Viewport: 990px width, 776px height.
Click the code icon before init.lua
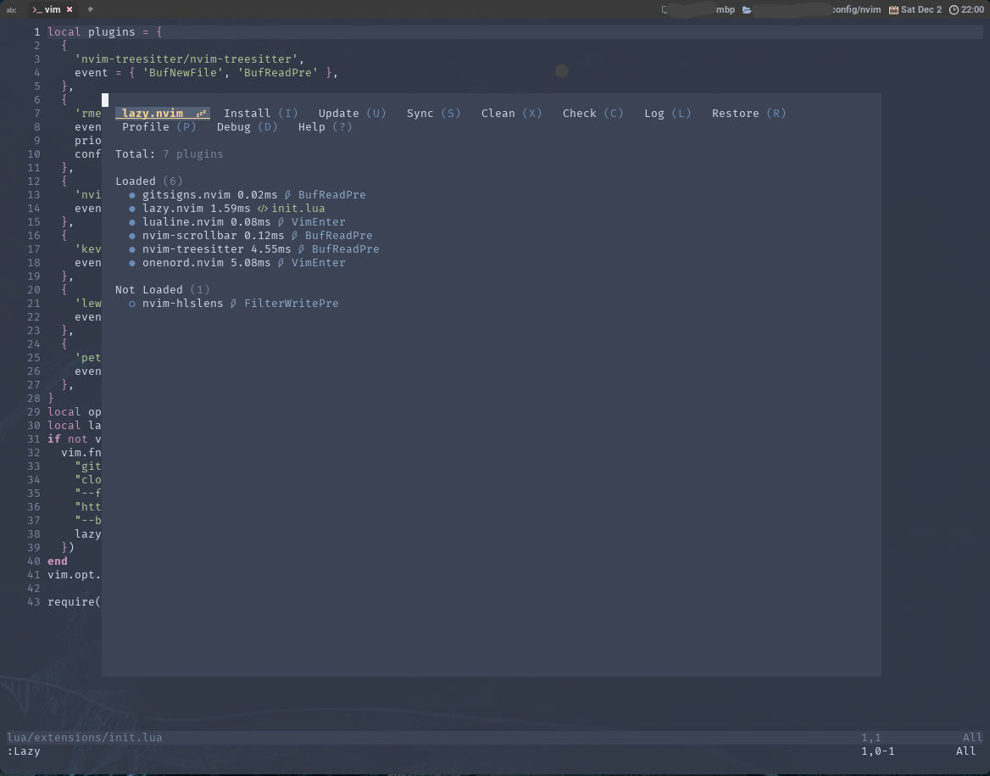(x=262, y=209)
